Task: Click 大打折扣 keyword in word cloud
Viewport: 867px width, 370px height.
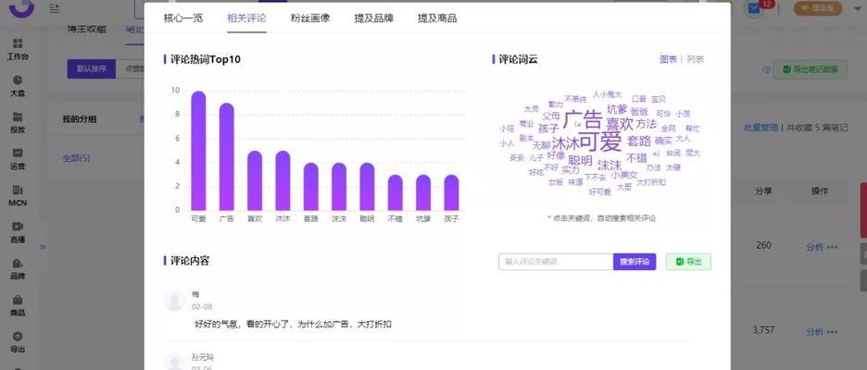Action: [651, 181]
